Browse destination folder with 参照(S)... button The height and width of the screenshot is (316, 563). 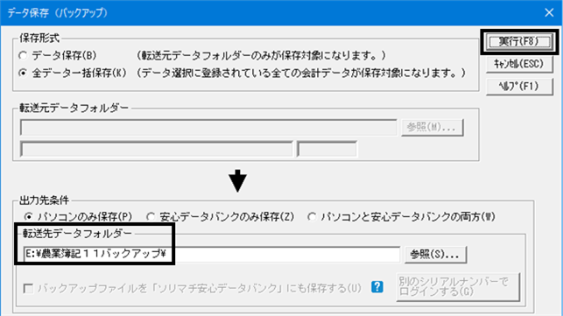pyautogui.click(x=435, y=255)
